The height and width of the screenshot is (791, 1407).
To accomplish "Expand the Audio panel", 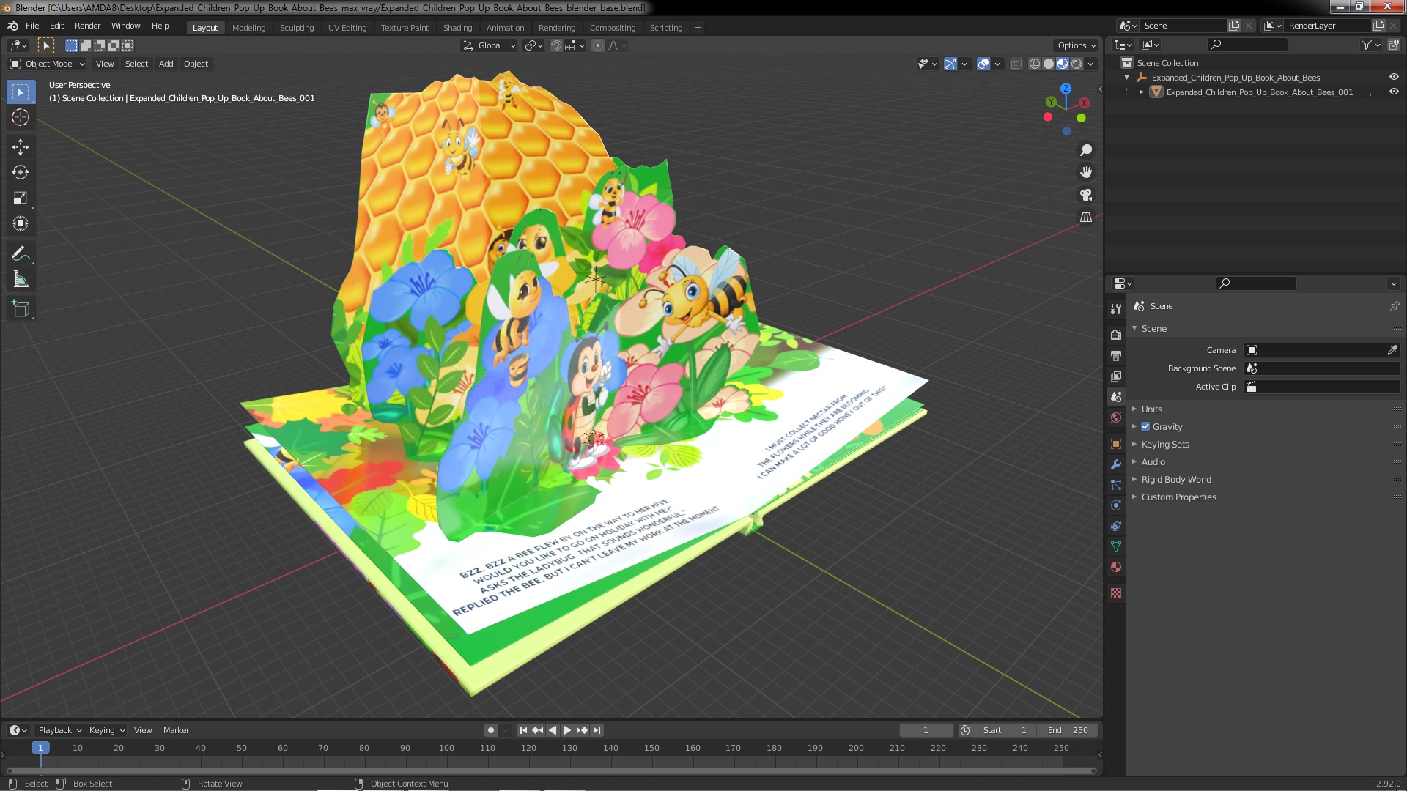I will [x=1153, y=461].
